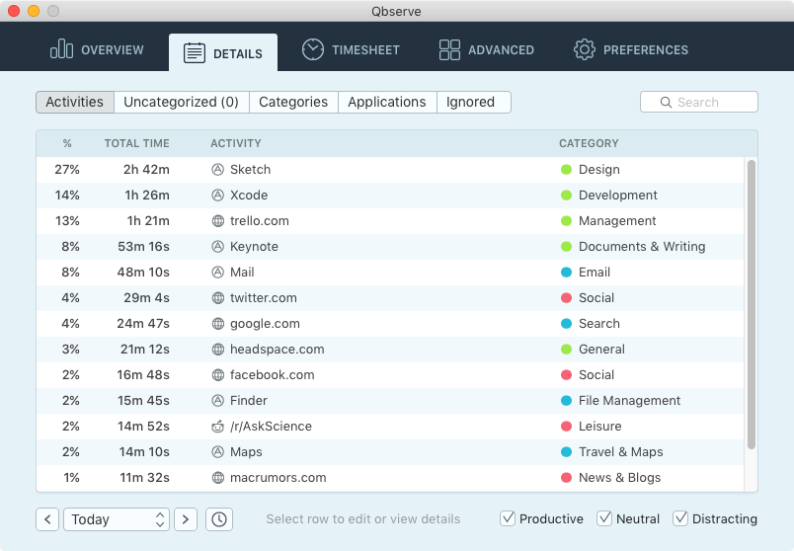Click the 48m 10s time cell
This screenshot has width=794, height=551.
[143, 273]
